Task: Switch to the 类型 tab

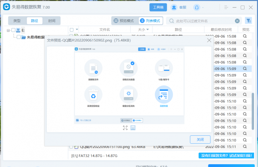Action: click(x=17, y=21)
